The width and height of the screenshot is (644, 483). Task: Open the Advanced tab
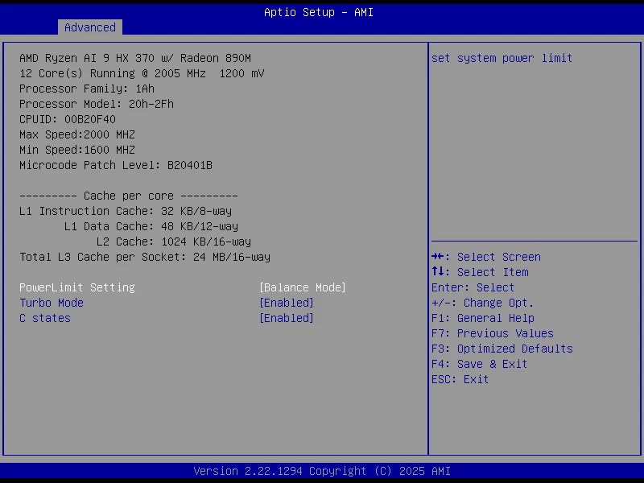89,27
